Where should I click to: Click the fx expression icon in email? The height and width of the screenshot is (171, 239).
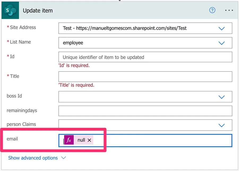[69, 140]
